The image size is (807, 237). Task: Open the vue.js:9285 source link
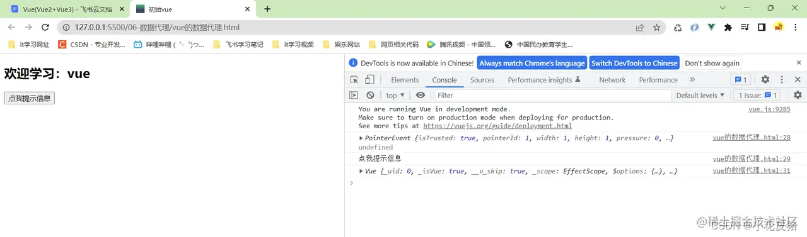[x=769, y=109]
